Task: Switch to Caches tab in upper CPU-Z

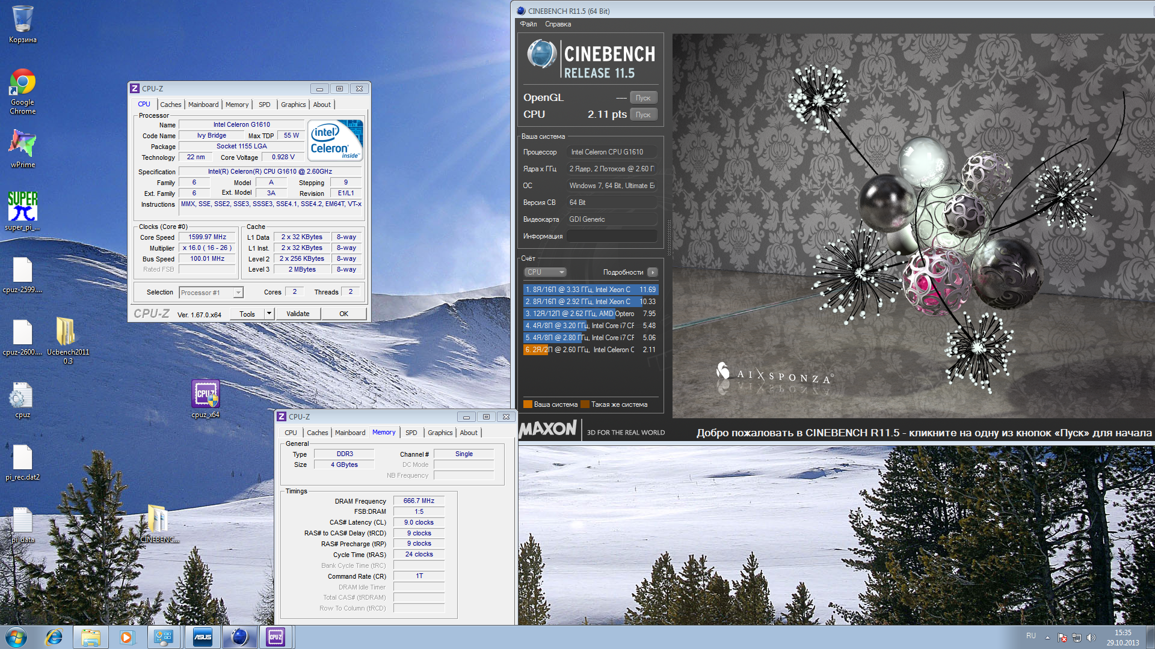Action: click(170, 105)
